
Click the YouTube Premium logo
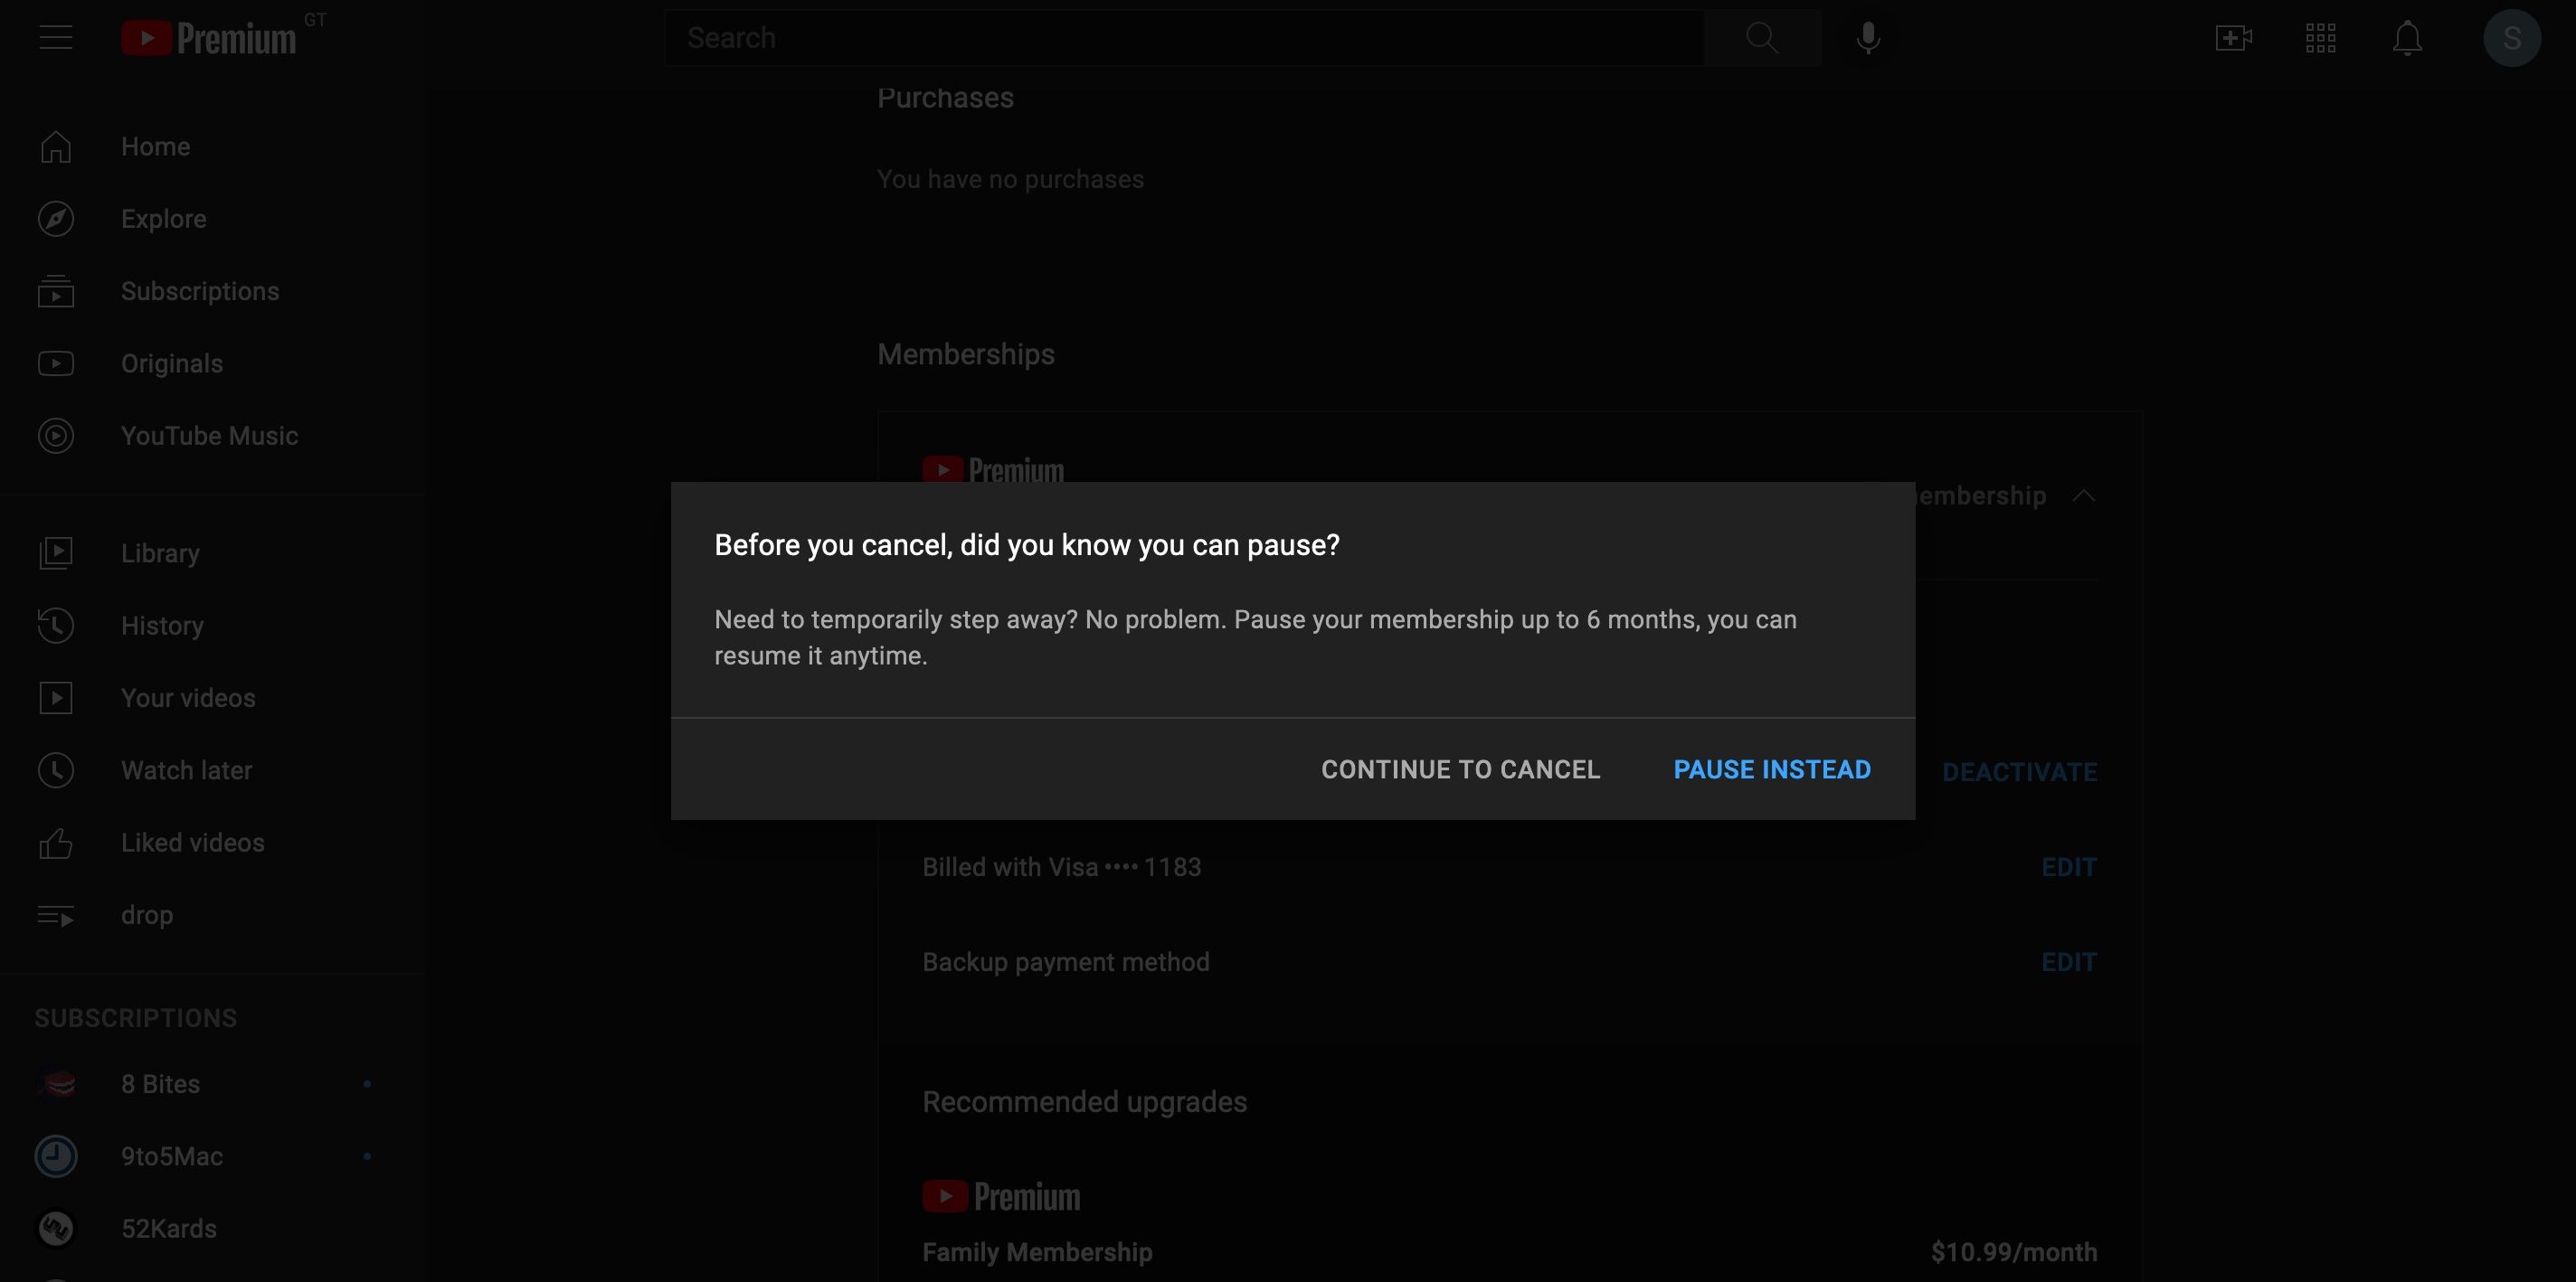coord(210,37)
